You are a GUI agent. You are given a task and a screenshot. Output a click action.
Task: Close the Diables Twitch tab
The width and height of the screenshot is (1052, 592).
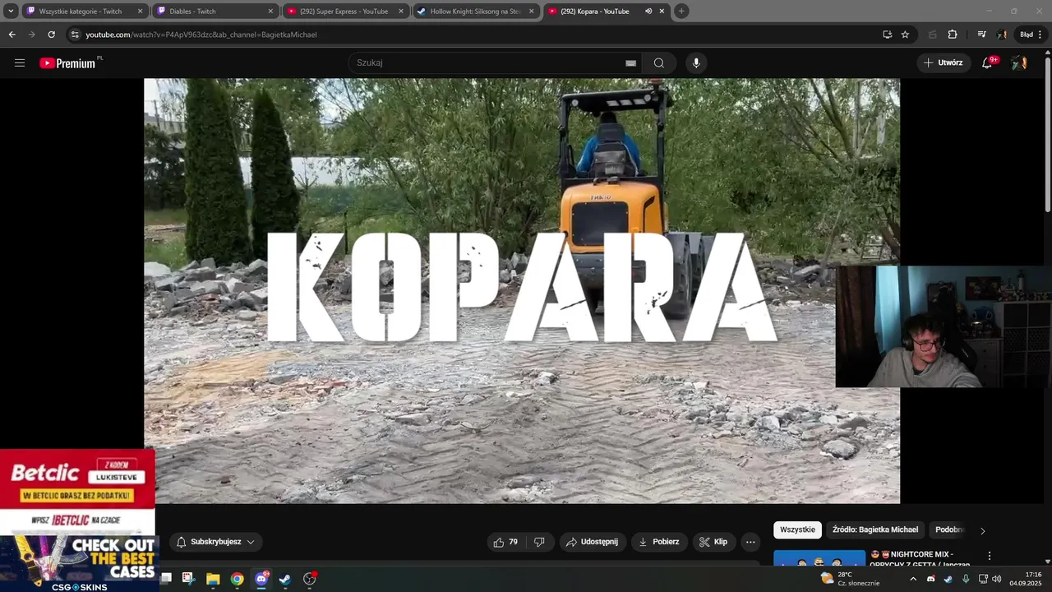(270, 12)
